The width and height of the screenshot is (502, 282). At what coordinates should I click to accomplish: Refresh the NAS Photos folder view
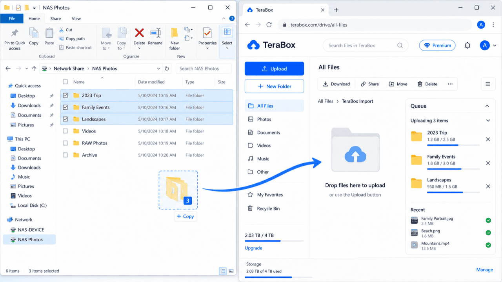click(167, 69)
